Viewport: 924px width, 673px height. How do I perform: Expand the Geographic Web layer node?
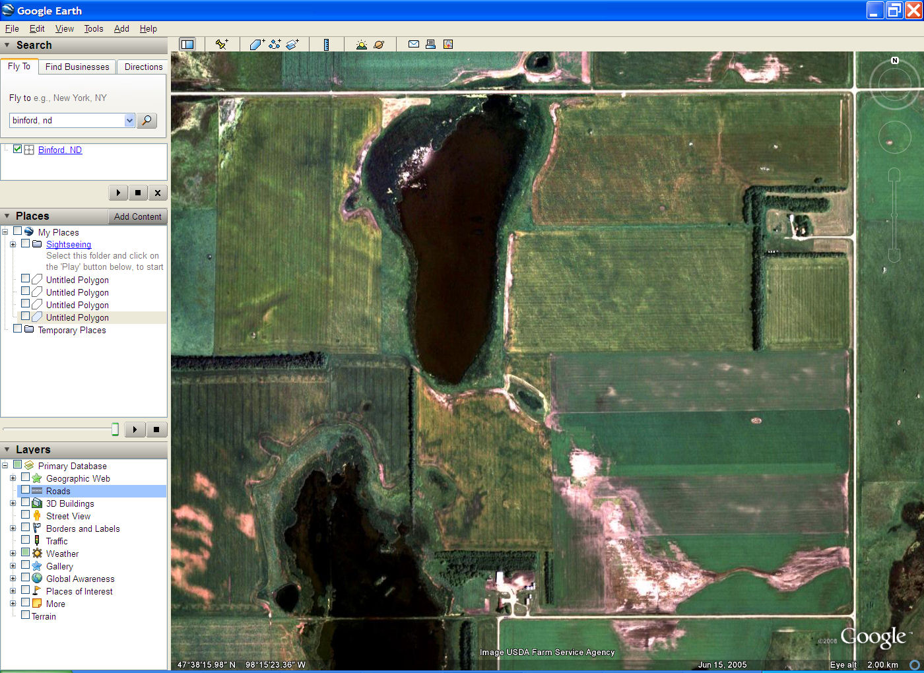tap(13, 478)
